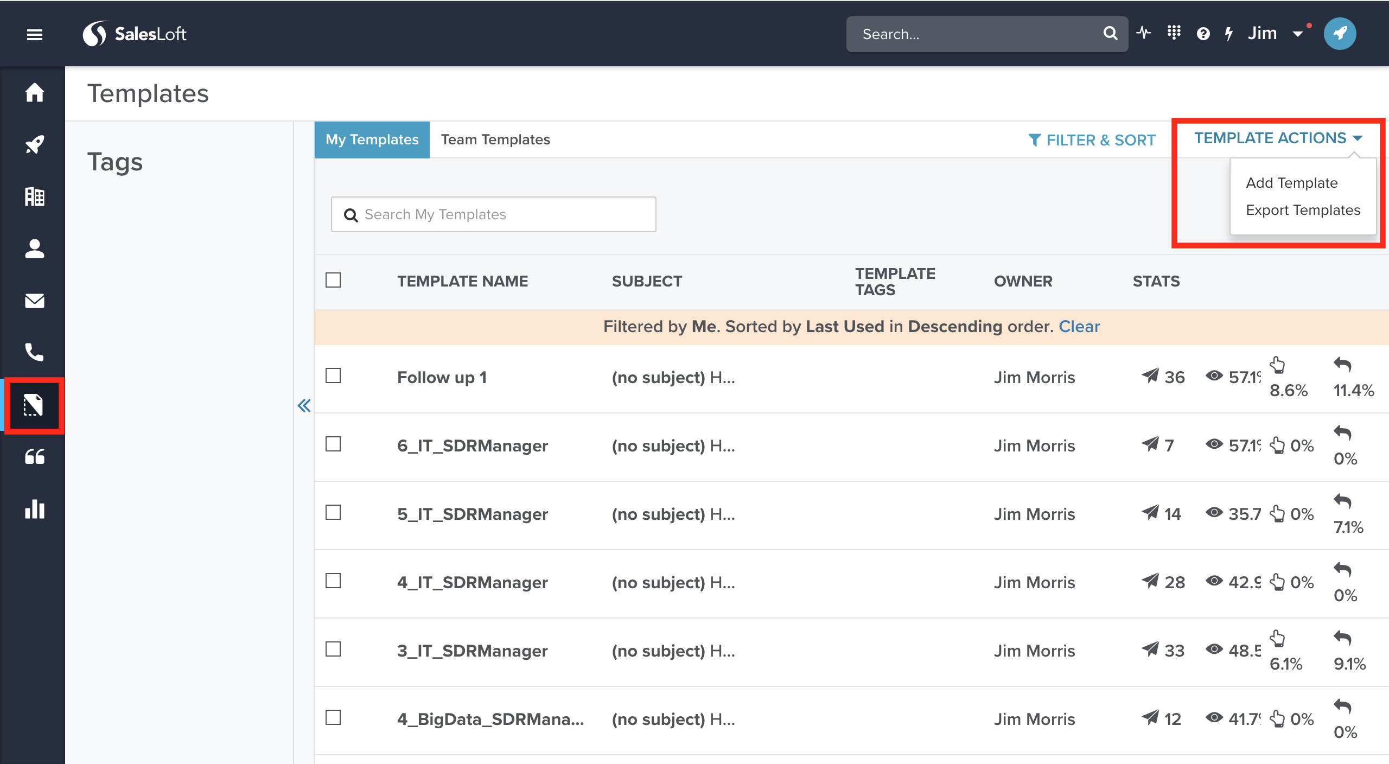This screenshot has height=764, width=1389.
Task: Open the Snippets quote icon
Action: click(x=34, y=457)
